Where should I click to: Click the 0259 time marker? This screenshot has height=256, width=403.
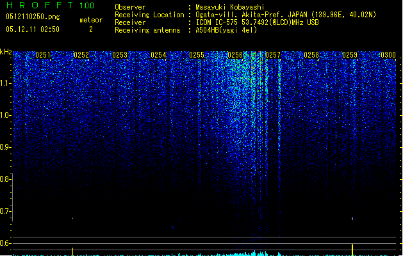point(350,55)
